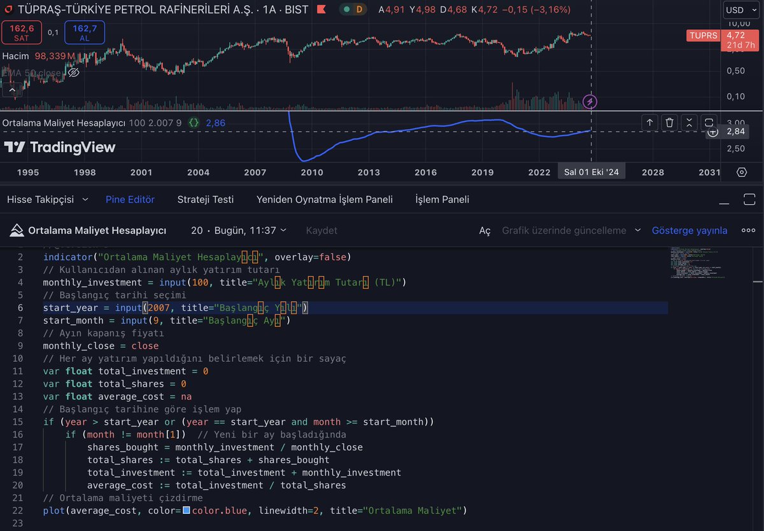Click the blue color.blue swatch on line 22
This screenshot has width=764, height=531.
point(186,511)
